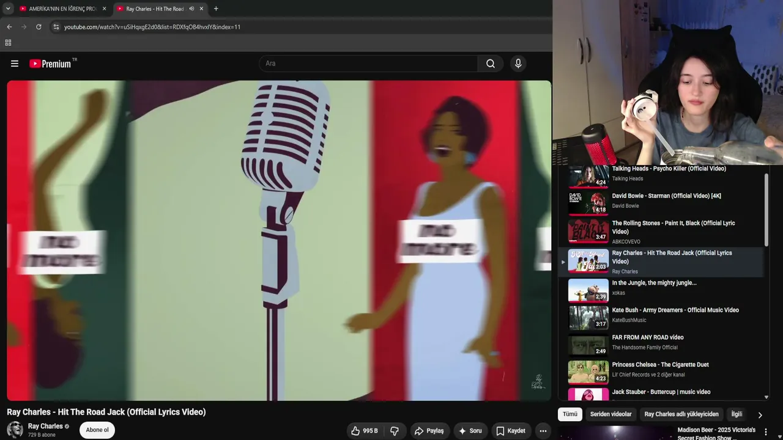The height and width of the screenshot is (440, 783).
Task: Open the Paint It, Black thumbnail
Action: click(x=588, y=231)
